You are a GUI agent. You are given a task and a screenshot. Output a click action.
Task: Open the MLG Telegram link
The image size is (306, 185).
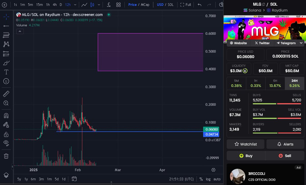pyautogui.click(x=286, y=43)
